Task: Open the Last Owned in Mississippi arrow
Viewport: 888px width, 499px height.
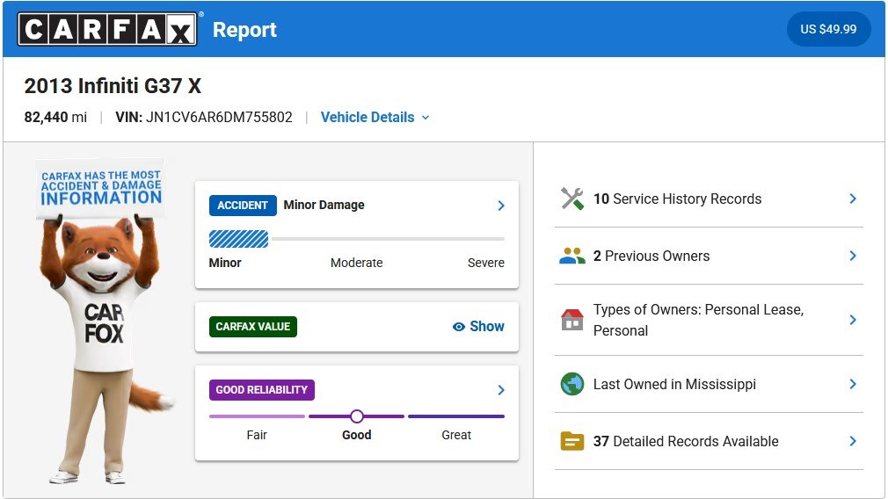Action: click(853, 384)
